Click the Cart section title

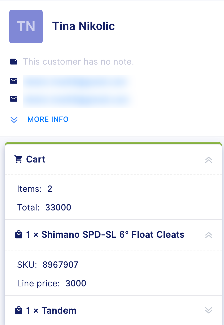[x=35, y=159]
